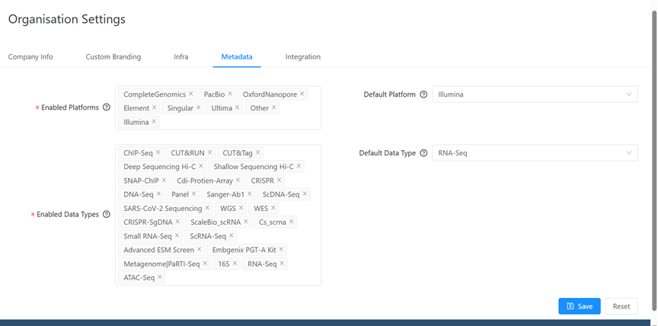This screenshot has width=658, height=326.
Task: Click inside the Enabled Data Types field
Action: point(244,277)
